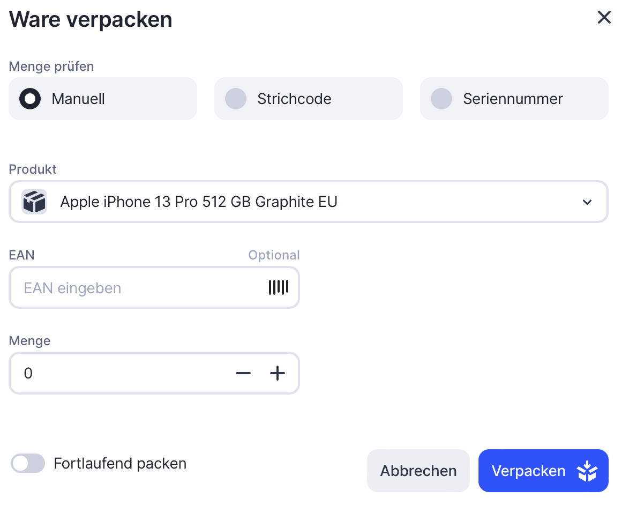Open the Produkt selection dropdown
This screenshot has height=505, width=629.
[x=308, y=202]
